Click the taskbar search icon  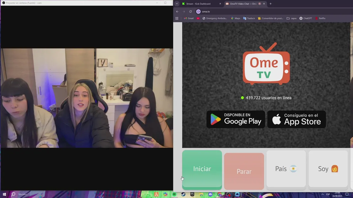tap(13, 194)
